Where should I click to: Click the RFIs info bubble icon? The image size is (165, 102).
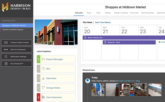tap(43, 69)
